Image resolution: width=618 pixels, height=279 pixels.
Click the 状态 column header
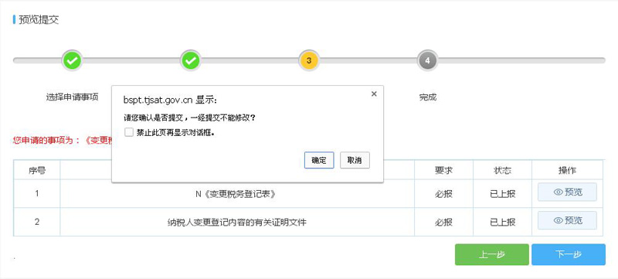pos(503,170)
